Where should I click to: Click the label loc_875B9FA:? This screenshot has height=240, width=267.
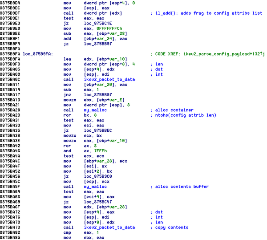(x=38, y=54)
